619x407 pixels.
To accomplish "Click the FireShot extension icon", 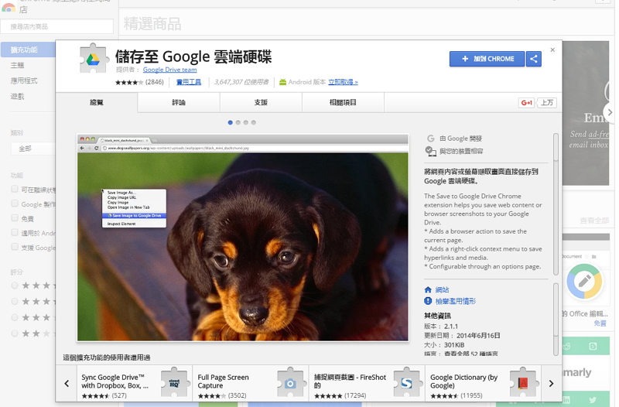I will point(407,382).
